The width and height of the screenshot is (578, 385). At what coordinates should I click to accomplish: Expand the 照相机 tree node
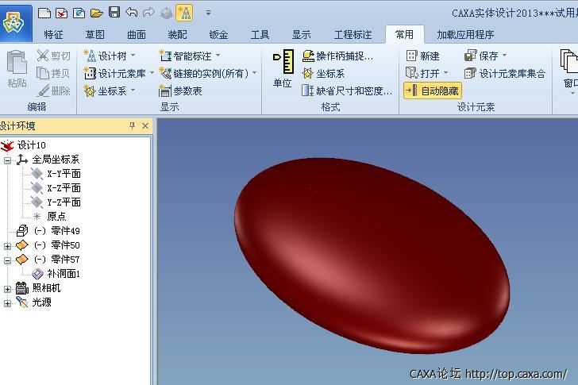coord(7,289)
